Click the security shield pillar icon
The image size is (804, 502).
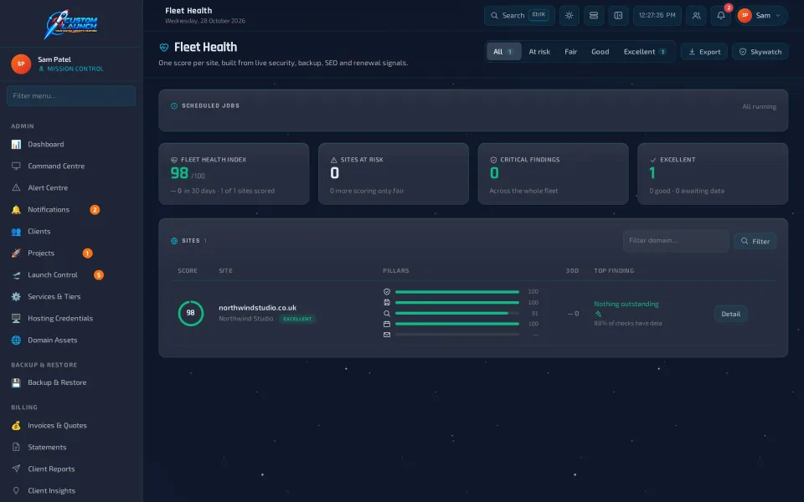(387, 292)
